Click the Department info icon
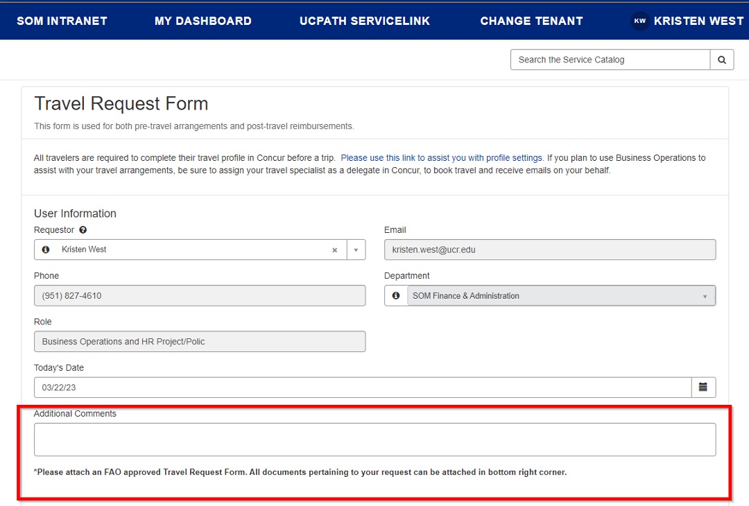The image size is (749, 506). 396,296
